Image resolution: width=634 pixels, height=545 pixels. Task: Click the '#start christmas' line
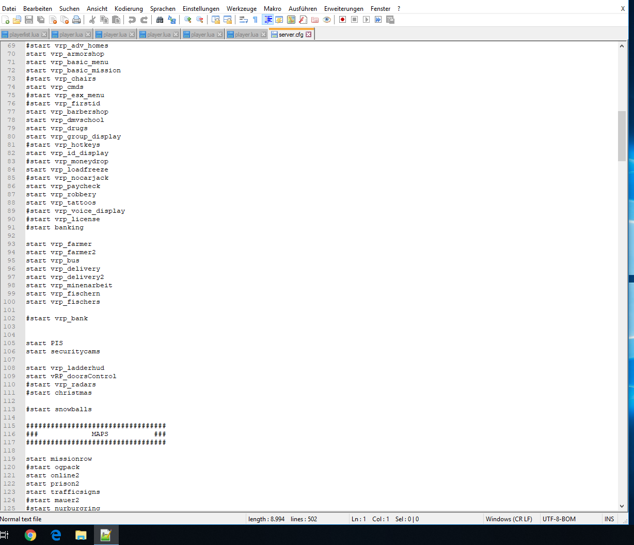click(x=59, y=393)
